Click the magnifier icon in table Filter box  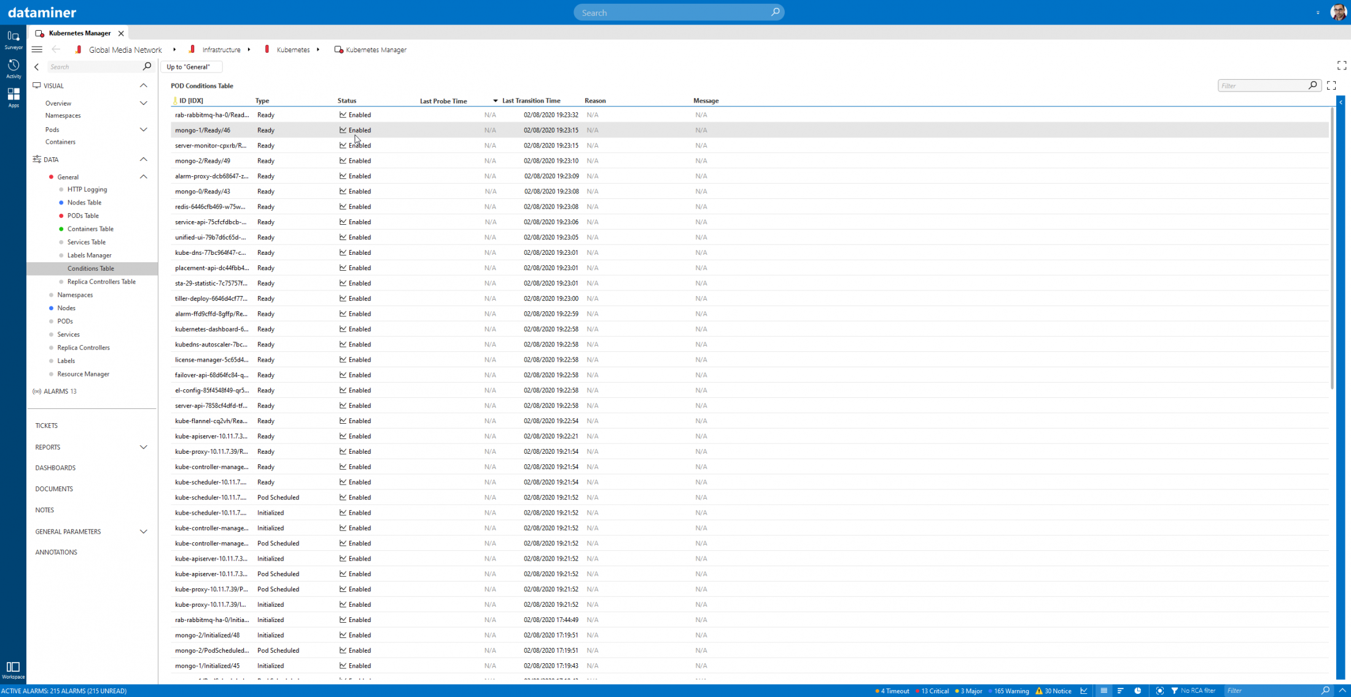click(x=1312, y=85)
